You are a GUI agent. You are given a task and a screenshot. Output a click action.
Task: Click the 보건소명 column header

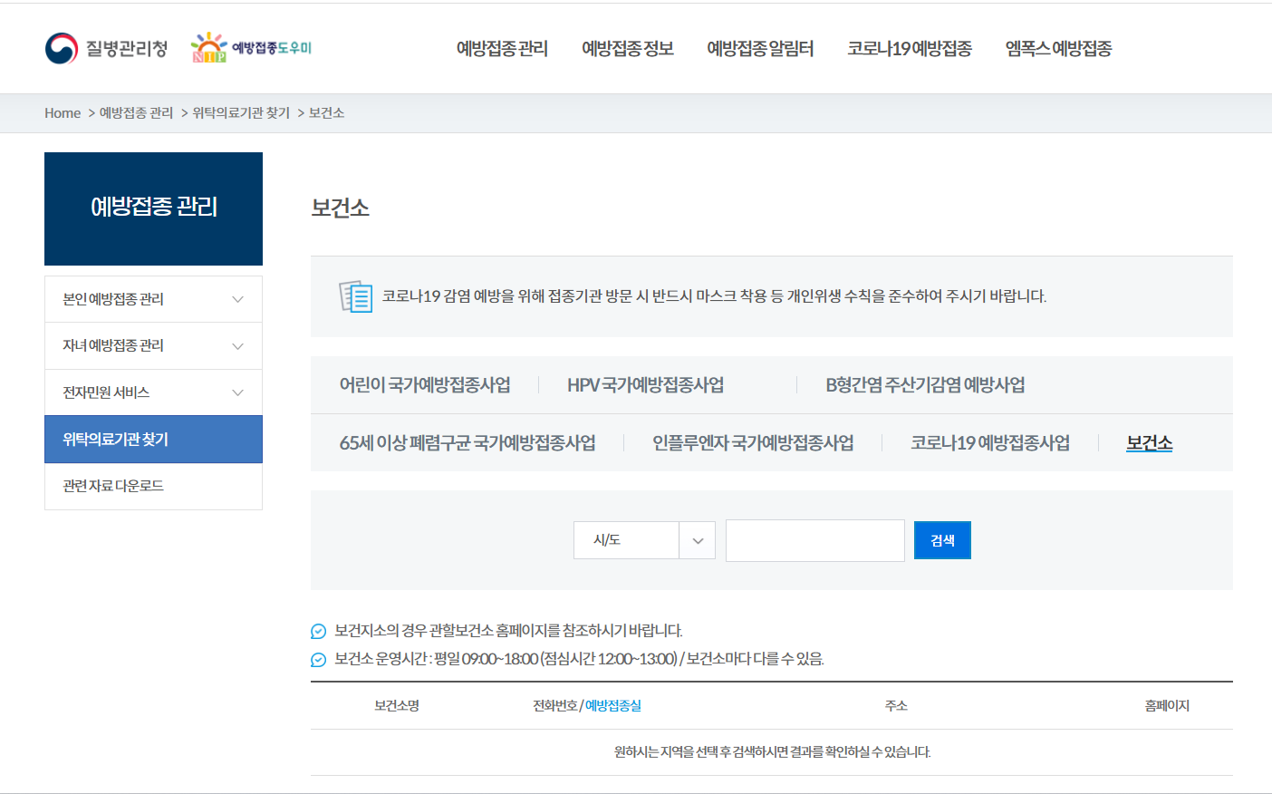(x=397, y=706)
